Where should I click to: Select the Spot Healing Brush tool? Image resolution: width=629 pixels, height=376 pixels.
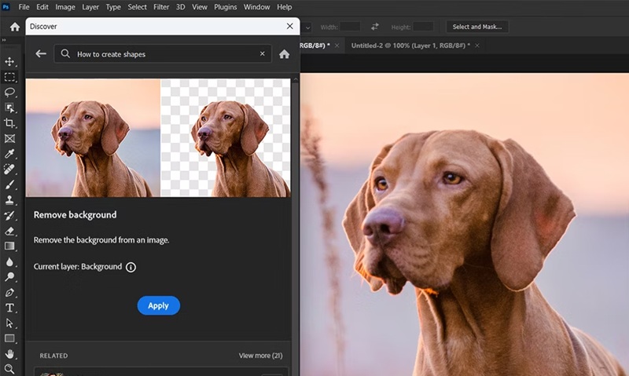pos(9,170)
